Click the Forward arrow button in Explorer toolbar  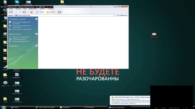click(24, 12)
